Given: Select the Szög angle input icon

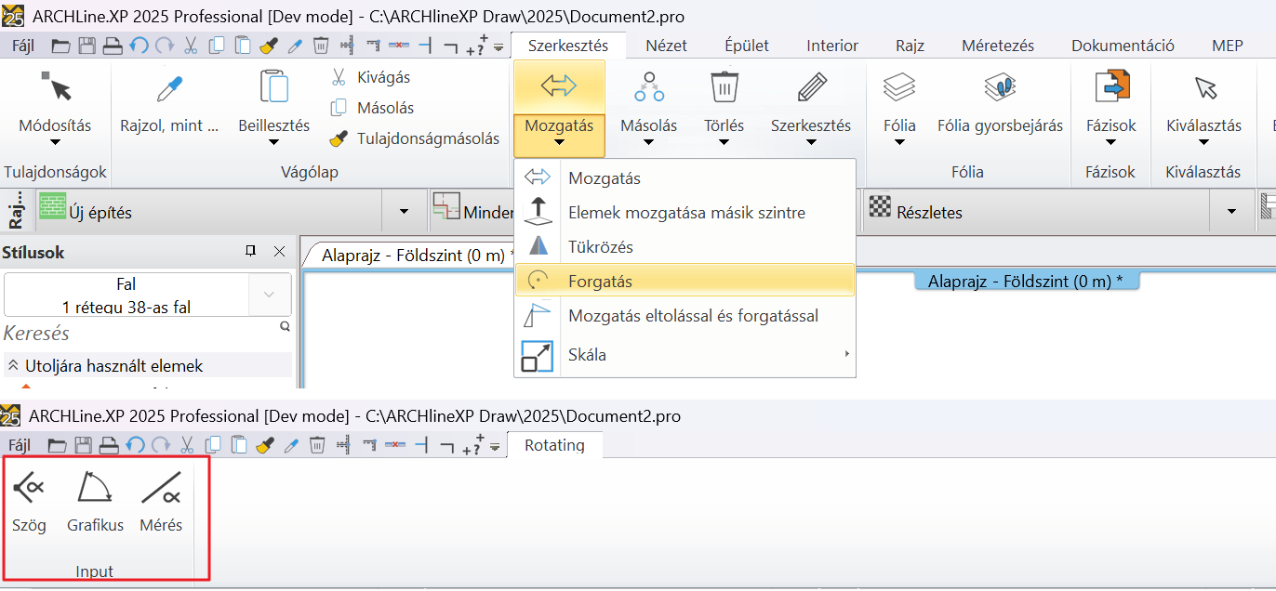Looking at the screenshot, I should click(29, 487).
